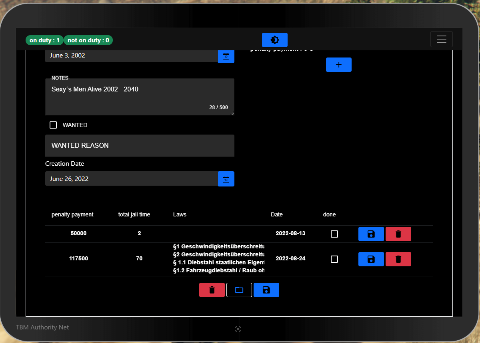Open calendar picker for Creation Date
The height and width of the screenshot is (343, 480).
pyautogui.click(x=226, y=179)
